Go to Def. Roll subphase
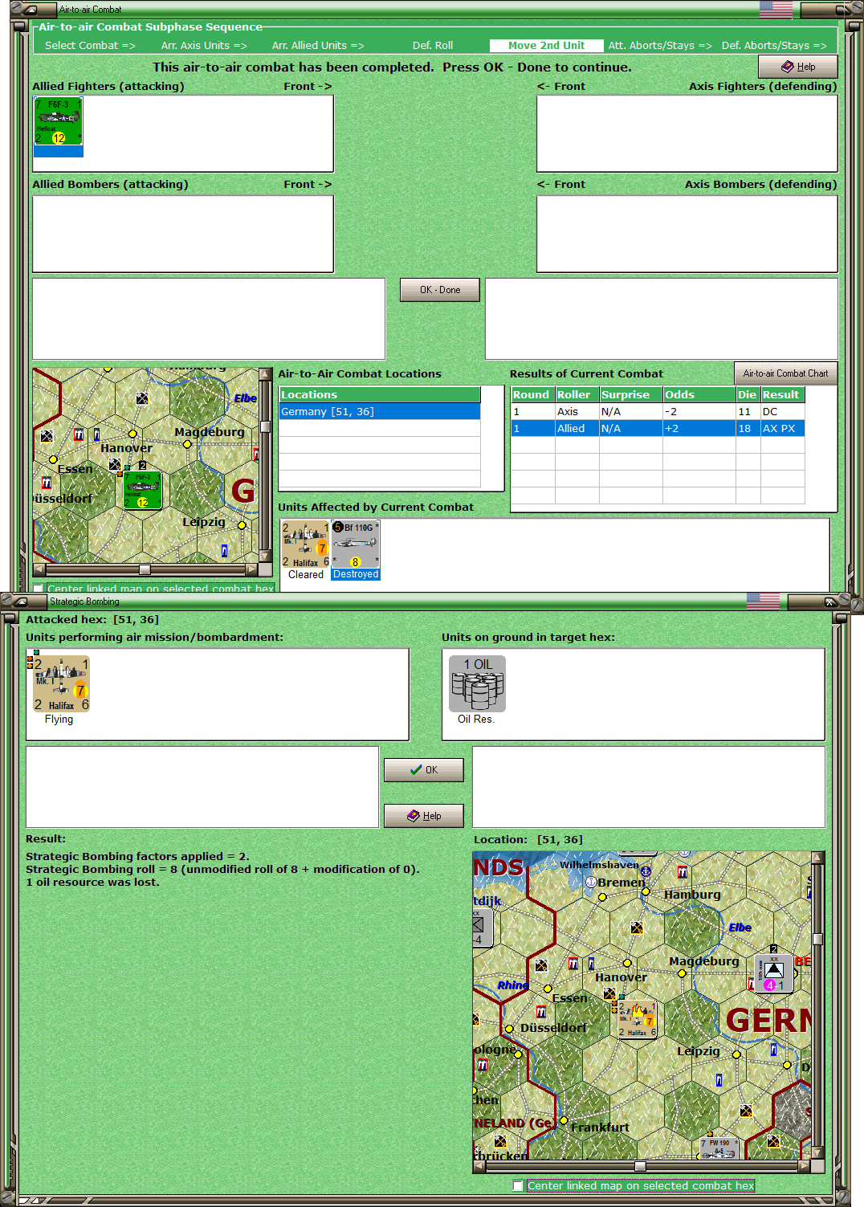 [x=433, y=46]
